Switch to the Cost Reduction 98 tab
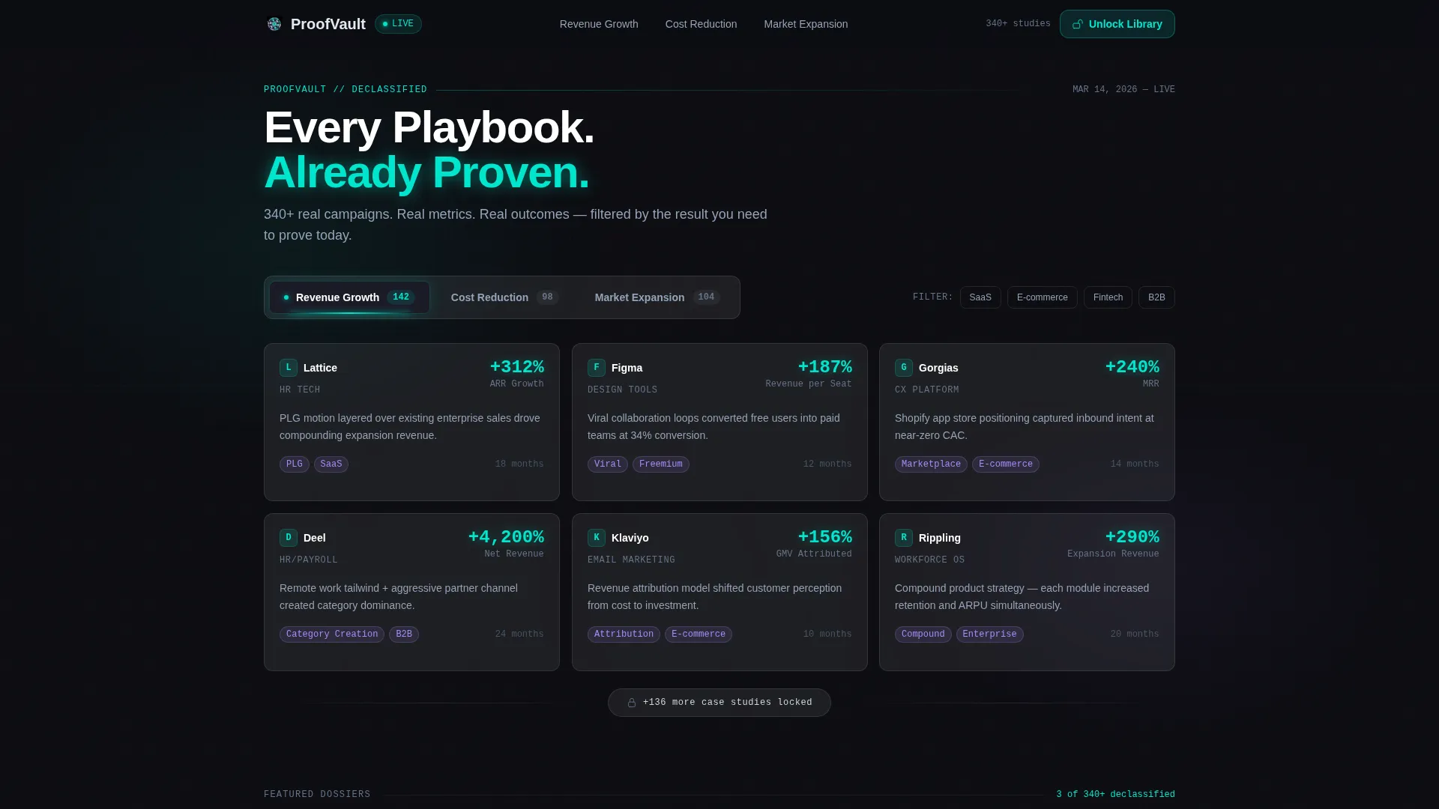The width and height of the screenshot is (1439, 809). pyautogui.click(x=504, y=297)
